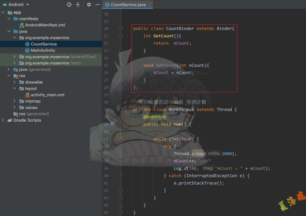
Task: Open activity_main.xml from the layout folder
Action: pos(47,95)
